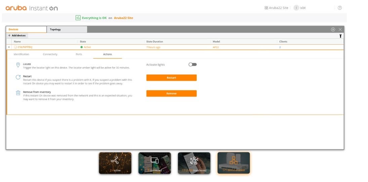Sort by the Name column header
Image resolution: width=368 pixels, height=182 pixels.
tap(17, 42)
